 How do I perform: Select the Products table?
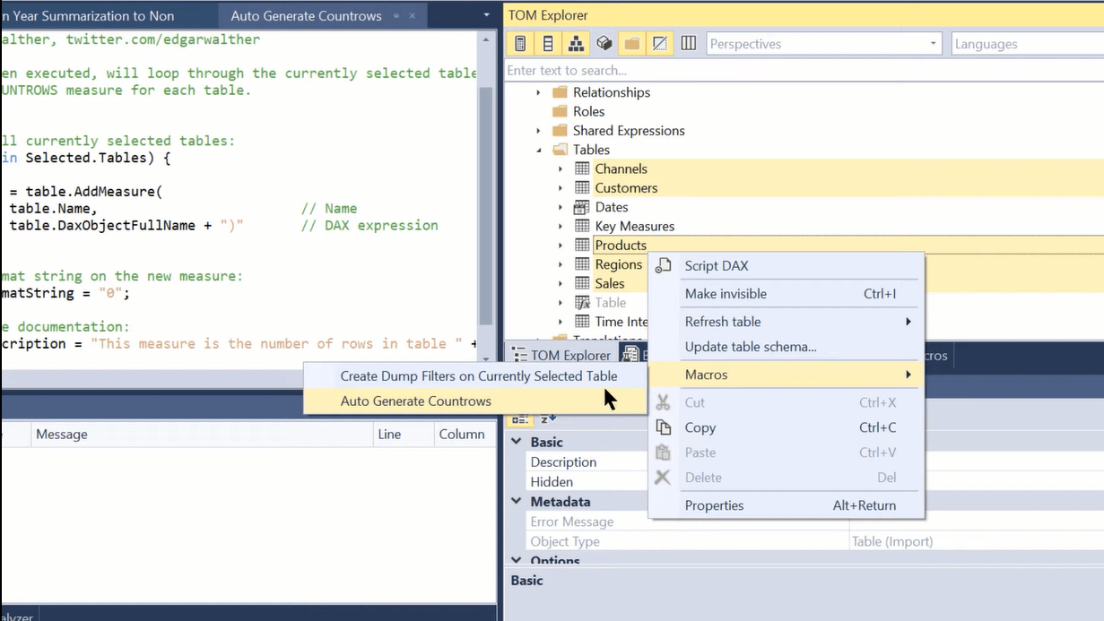621,246
